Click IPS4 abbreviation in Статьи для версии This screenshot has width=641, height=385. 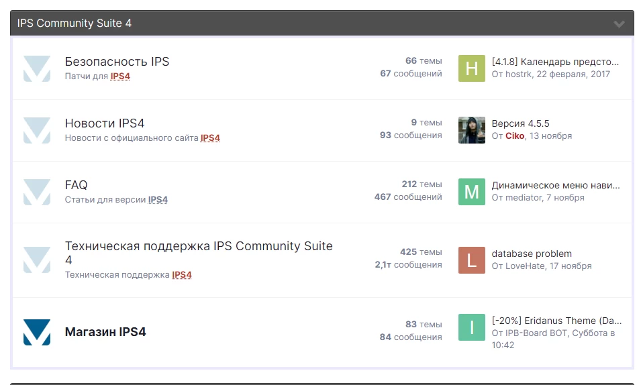158,199
